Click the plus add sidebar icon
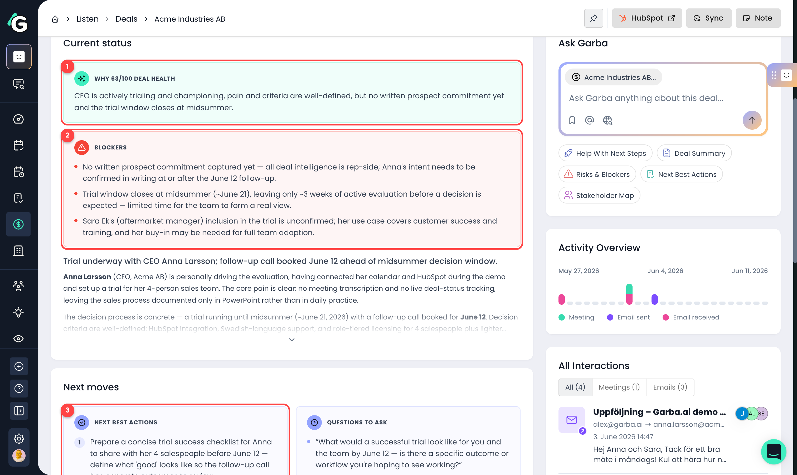Image resolution: width=797 pixels, height=475 pixels. [x=19, y=366]
